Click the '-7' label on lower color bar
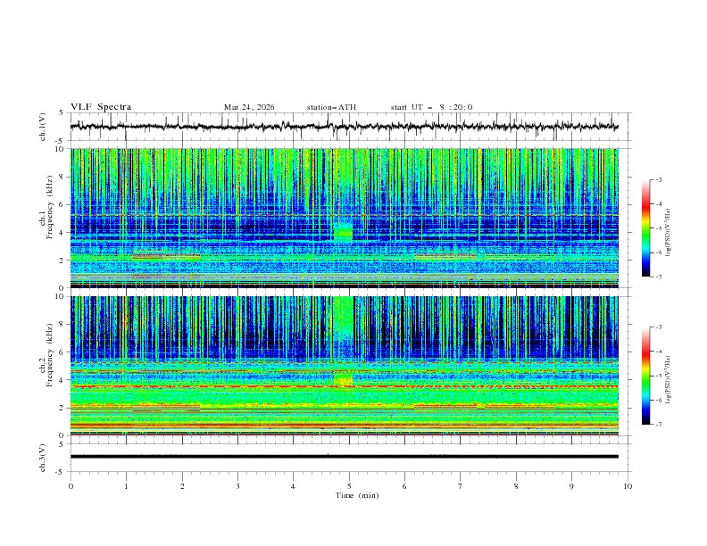This screenshot has height=546, width=707. click(658, 424)
